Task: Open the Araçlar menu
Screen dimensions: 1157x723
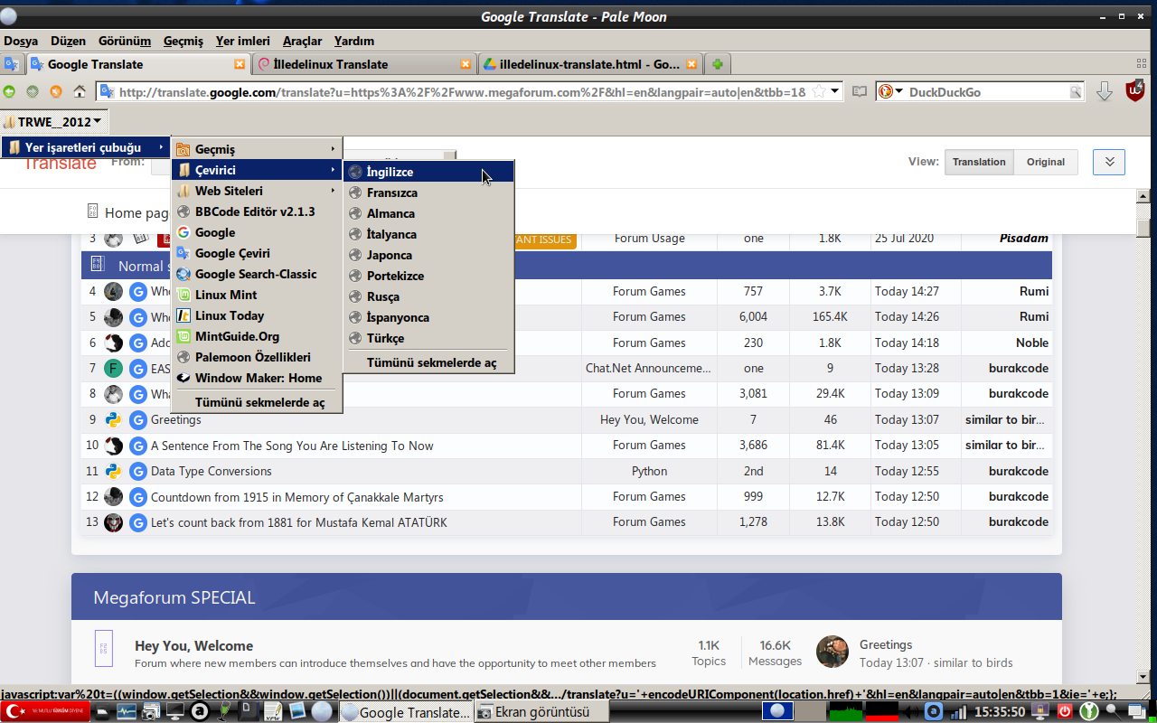Action: [302, 41]
